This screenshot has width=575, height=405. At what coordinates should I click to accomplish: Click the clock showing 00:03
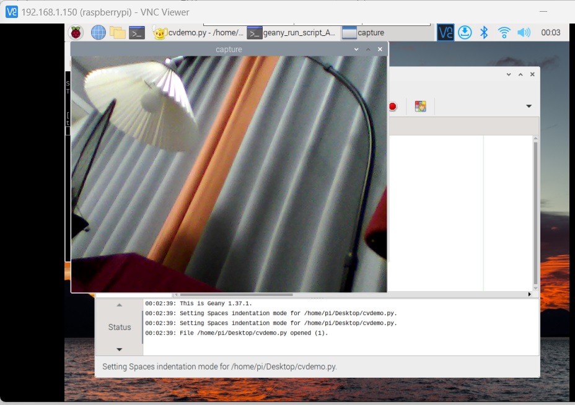point(550,33)
